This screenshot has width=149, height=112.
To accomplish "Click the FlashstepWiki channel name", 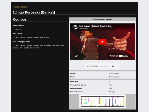I will [83, 28].
